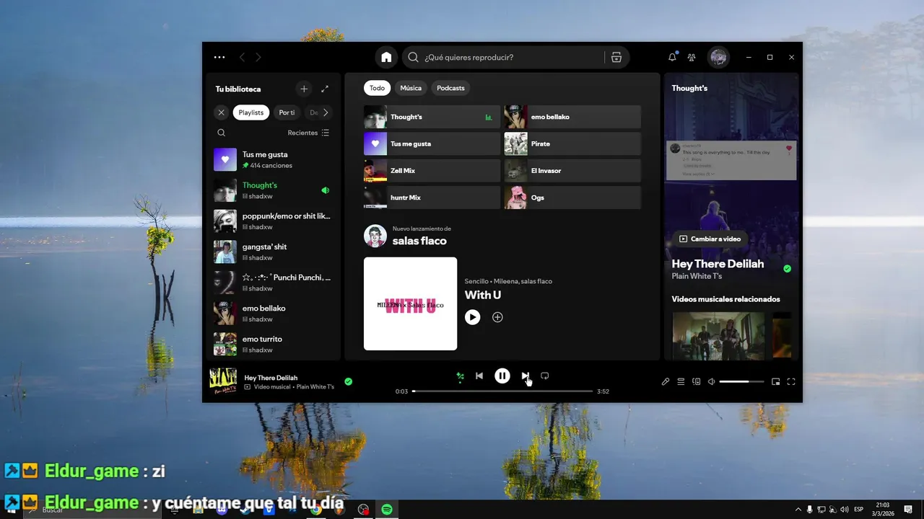Open the Friend Activity icon

(692, 58)
